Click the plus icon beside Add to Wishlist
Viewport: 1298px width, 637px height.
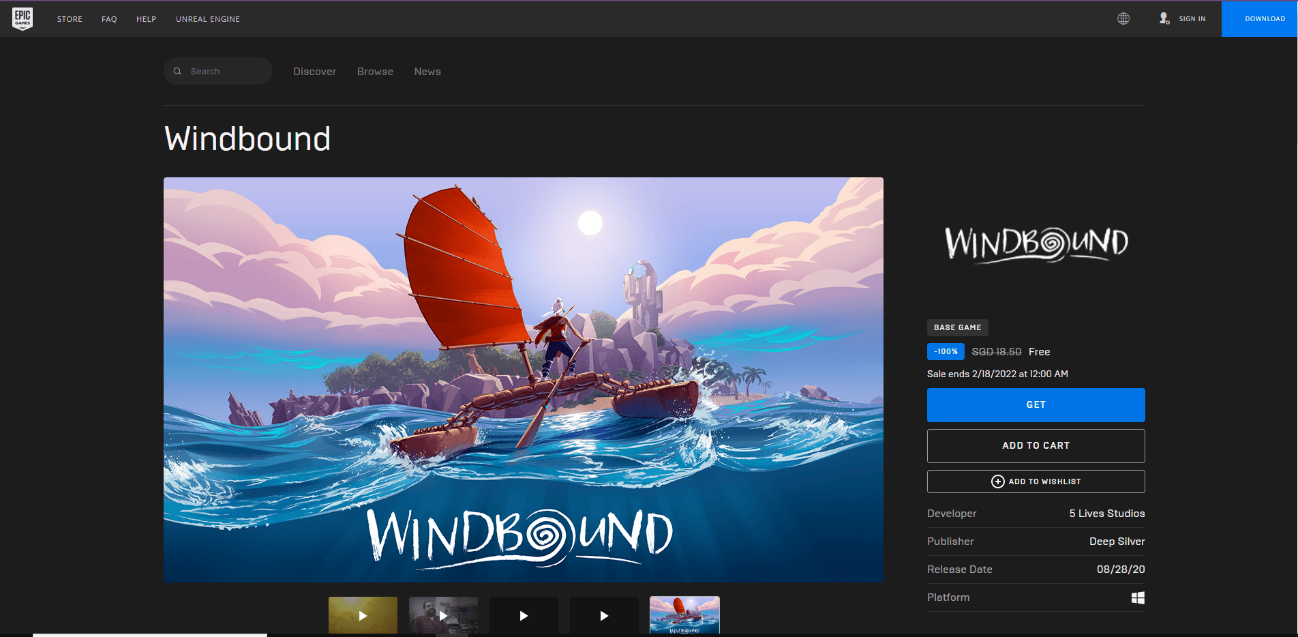click(997, 482)
